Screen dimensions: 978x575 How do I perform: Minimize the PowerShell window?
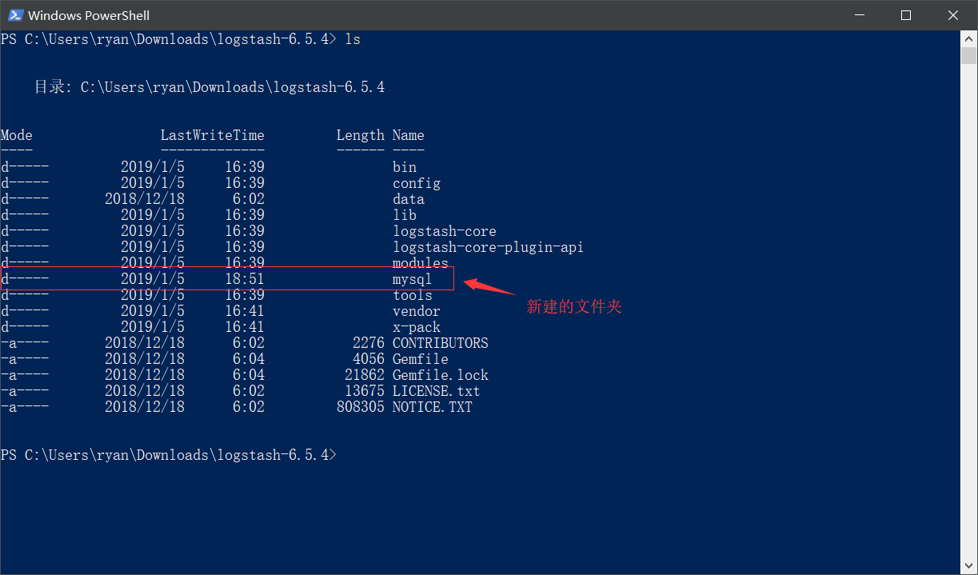pyautogui.click(x=859, y=15)
